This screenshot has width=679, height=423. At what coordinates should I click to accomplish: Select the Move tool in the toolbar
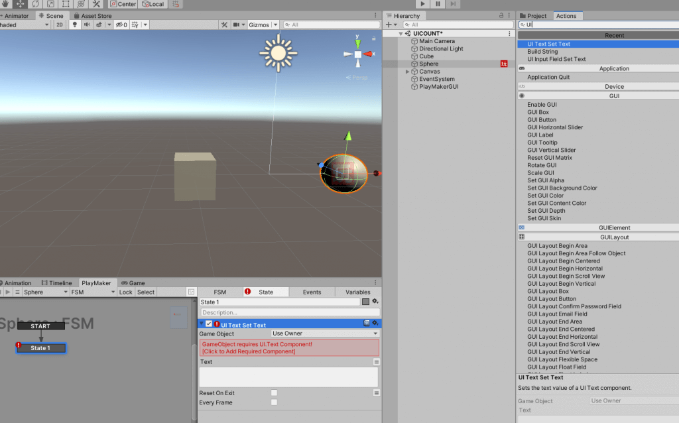[x=20, y=4]
